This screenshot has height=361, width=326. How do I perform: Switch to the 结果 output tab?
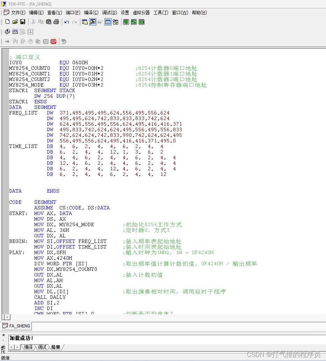tap(55, 347)
